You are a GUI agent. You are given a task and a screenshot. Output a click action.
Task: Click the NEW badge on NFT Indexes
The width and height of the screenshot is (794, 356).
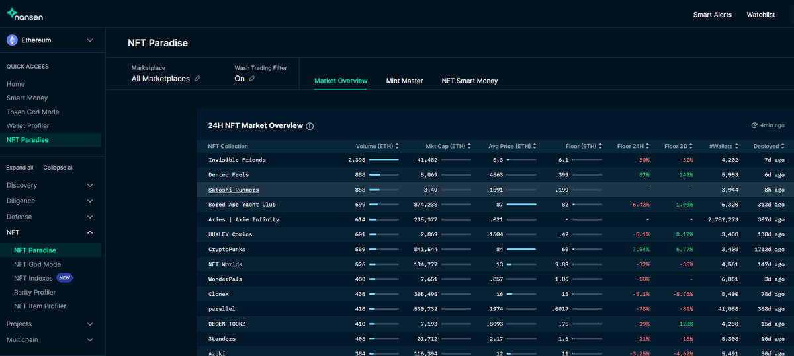click(64, 278)
